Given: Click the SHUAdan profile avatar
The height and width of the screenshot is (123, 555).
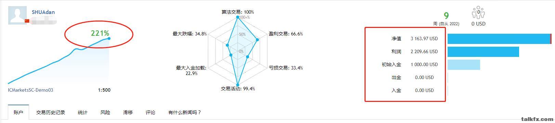Looking at the screenshot, I should point(18,15).
